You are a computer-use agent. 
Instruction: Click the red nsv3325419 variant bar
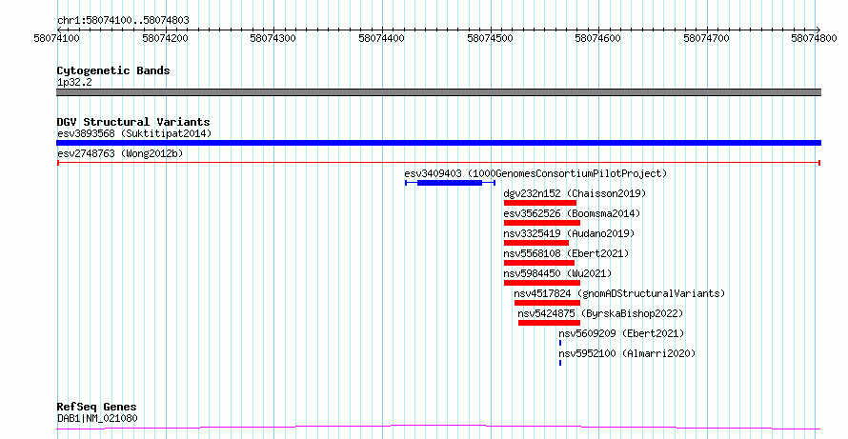(x=535, y=243)
